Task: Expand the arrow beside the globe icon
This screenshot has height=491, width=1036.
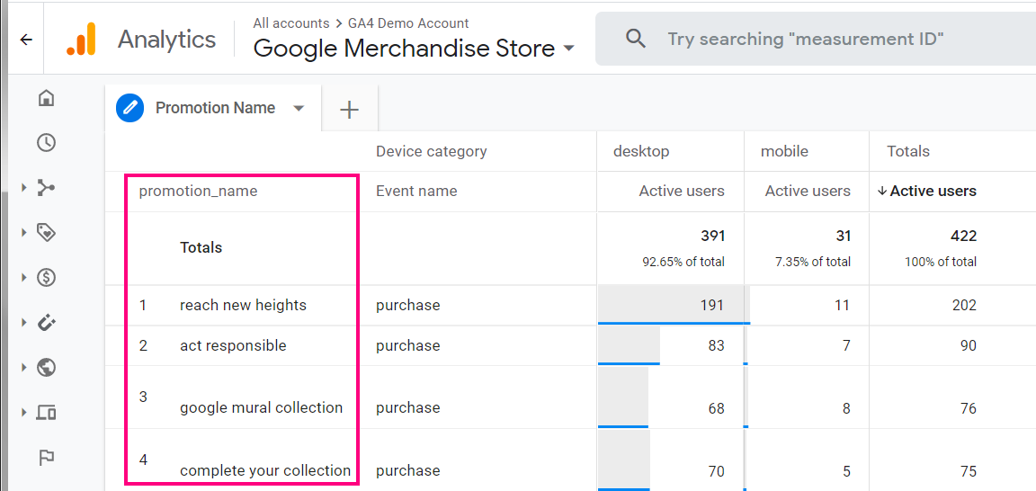Action: (x=24, y=367)
